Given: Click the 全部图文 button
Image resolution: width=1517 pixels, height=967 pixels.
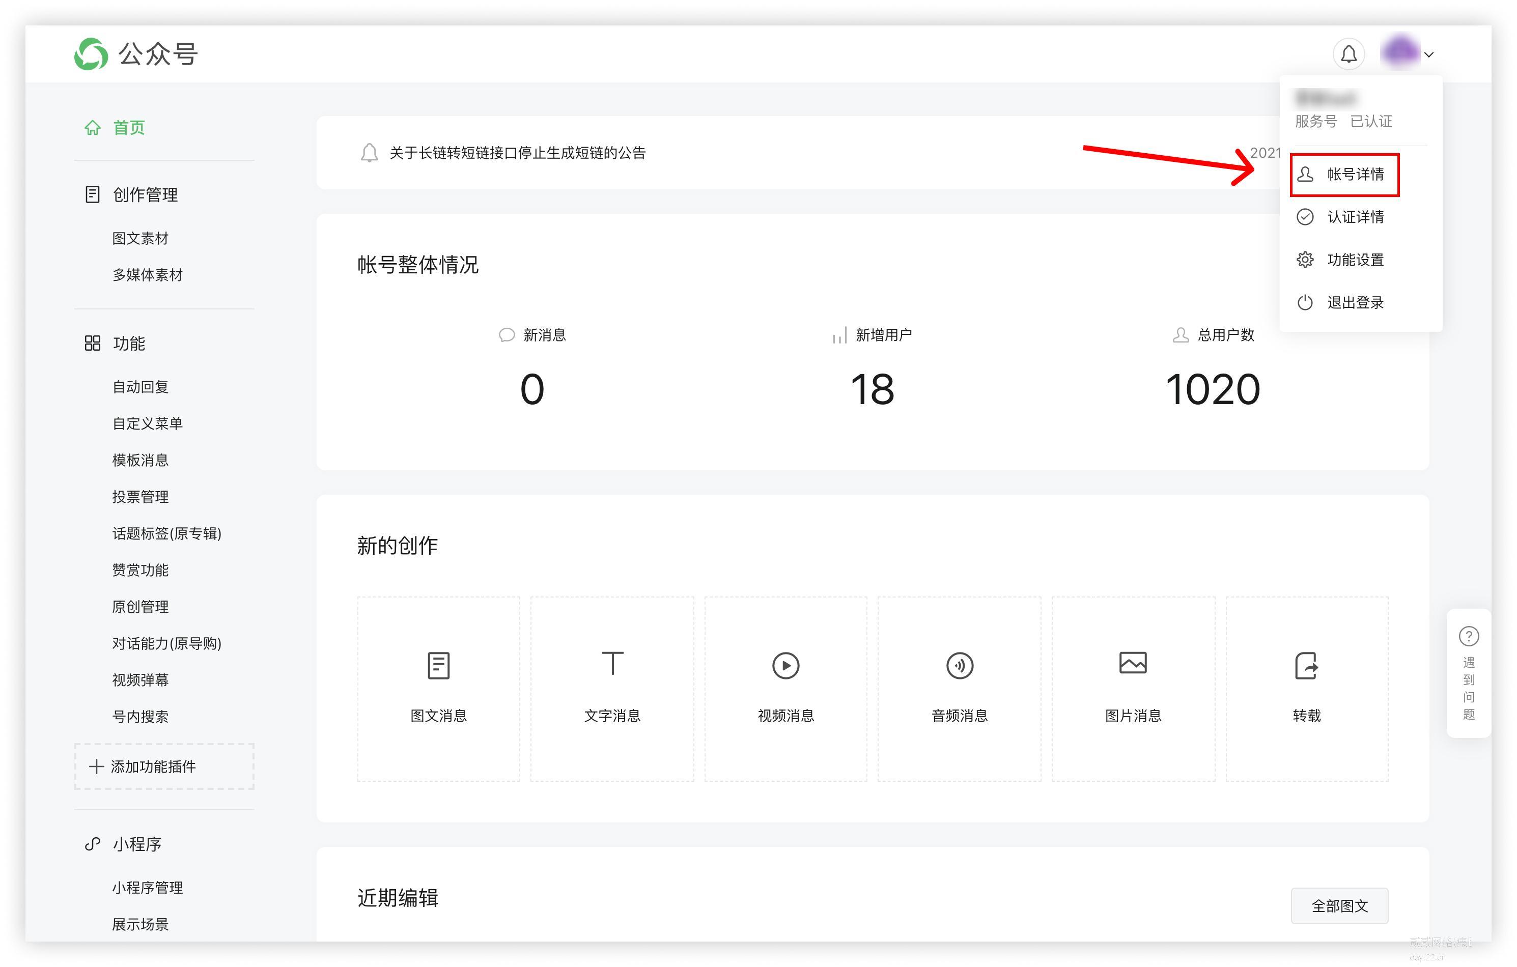Looking at the screenshot, I should pos(1339,906).
